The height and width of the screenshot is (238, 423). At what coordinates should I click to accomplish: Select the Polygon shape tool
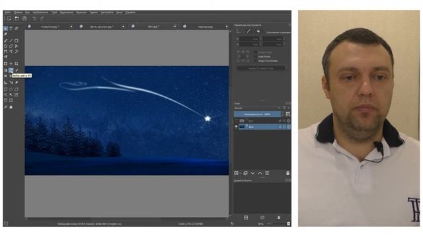(x=11, y=46)
